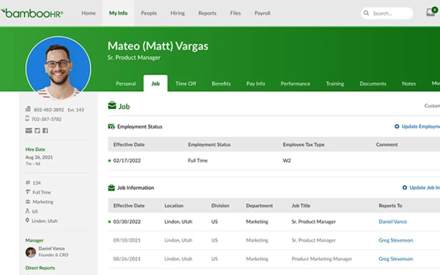Click the email envelope icon in sidebar
Image resolution: width=440 pixels, height=275 pixels.
point(29,131)
